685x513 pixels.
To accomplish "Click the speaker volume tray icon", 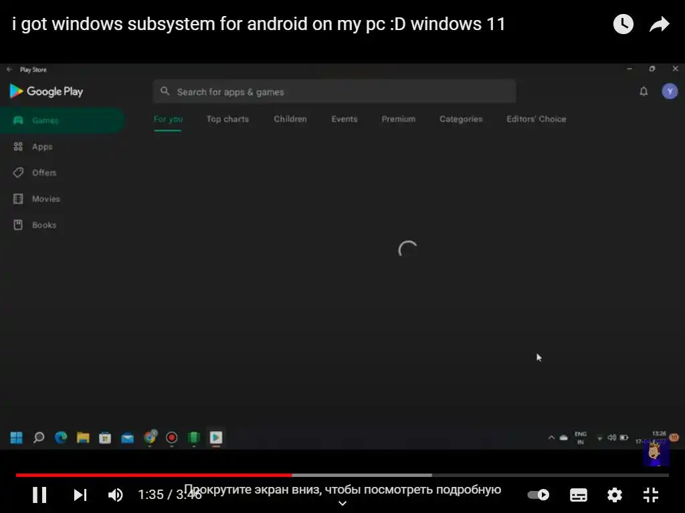I will [x=611, y=438].
